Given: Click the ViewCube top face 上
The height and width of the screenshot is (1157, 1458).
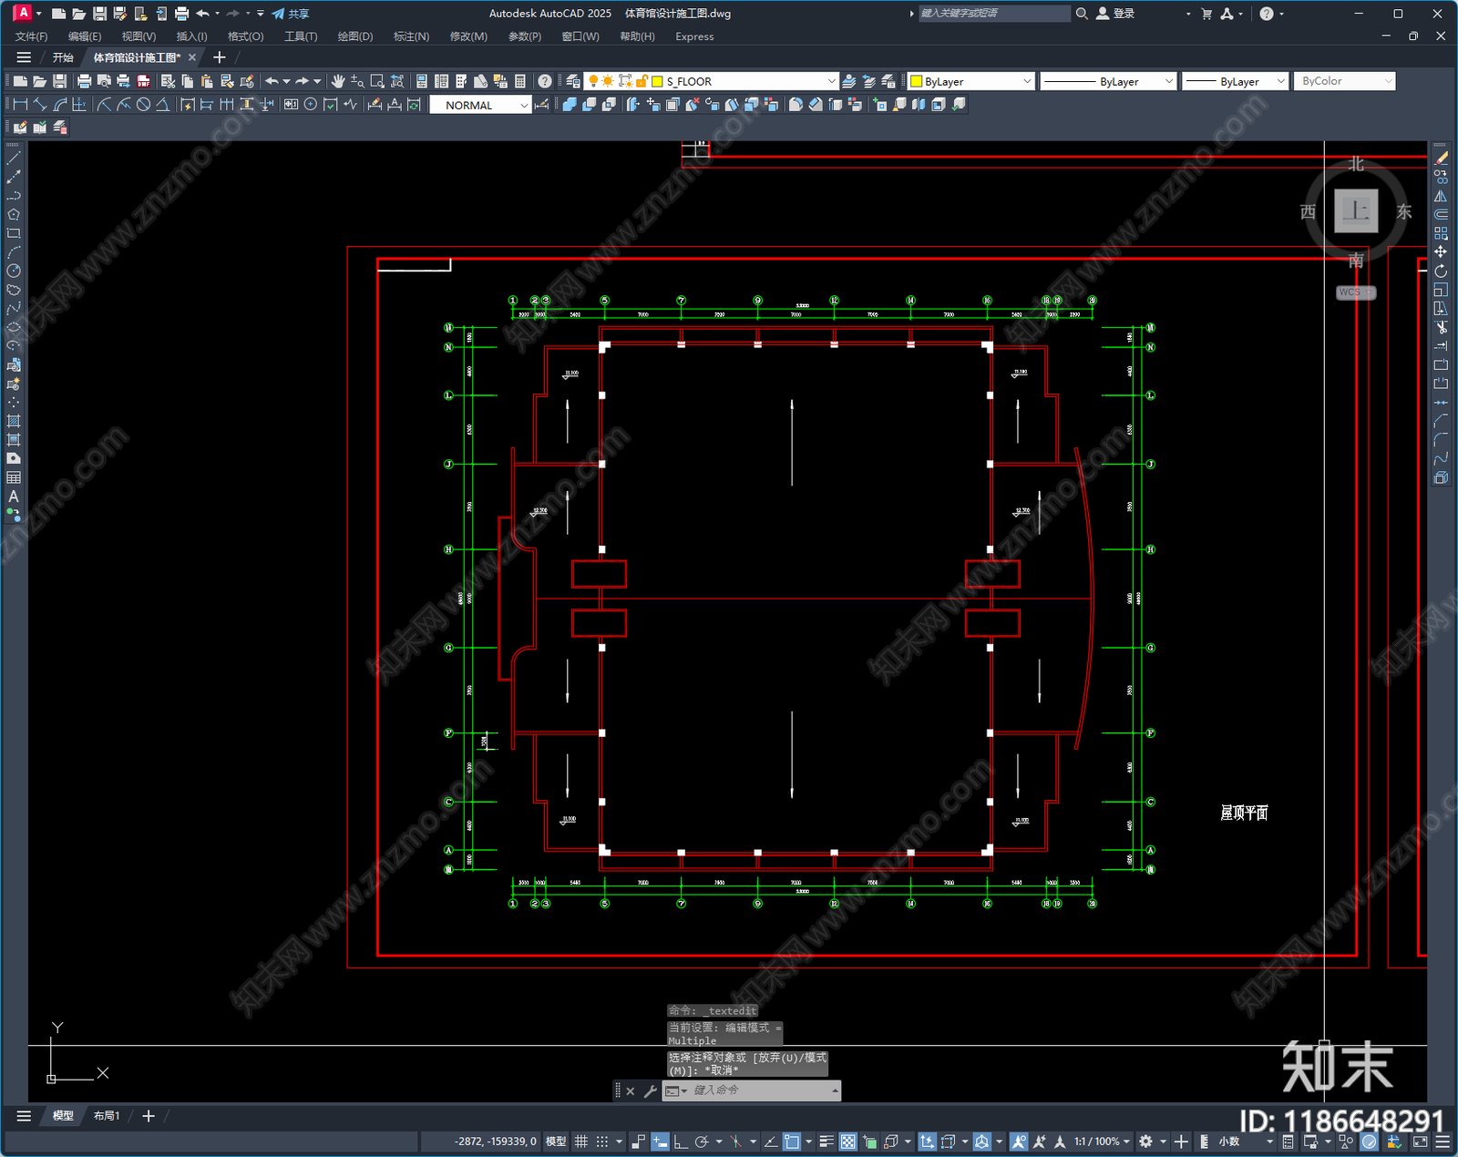Looking at the screenshot, I should [x=1356, y=211].
